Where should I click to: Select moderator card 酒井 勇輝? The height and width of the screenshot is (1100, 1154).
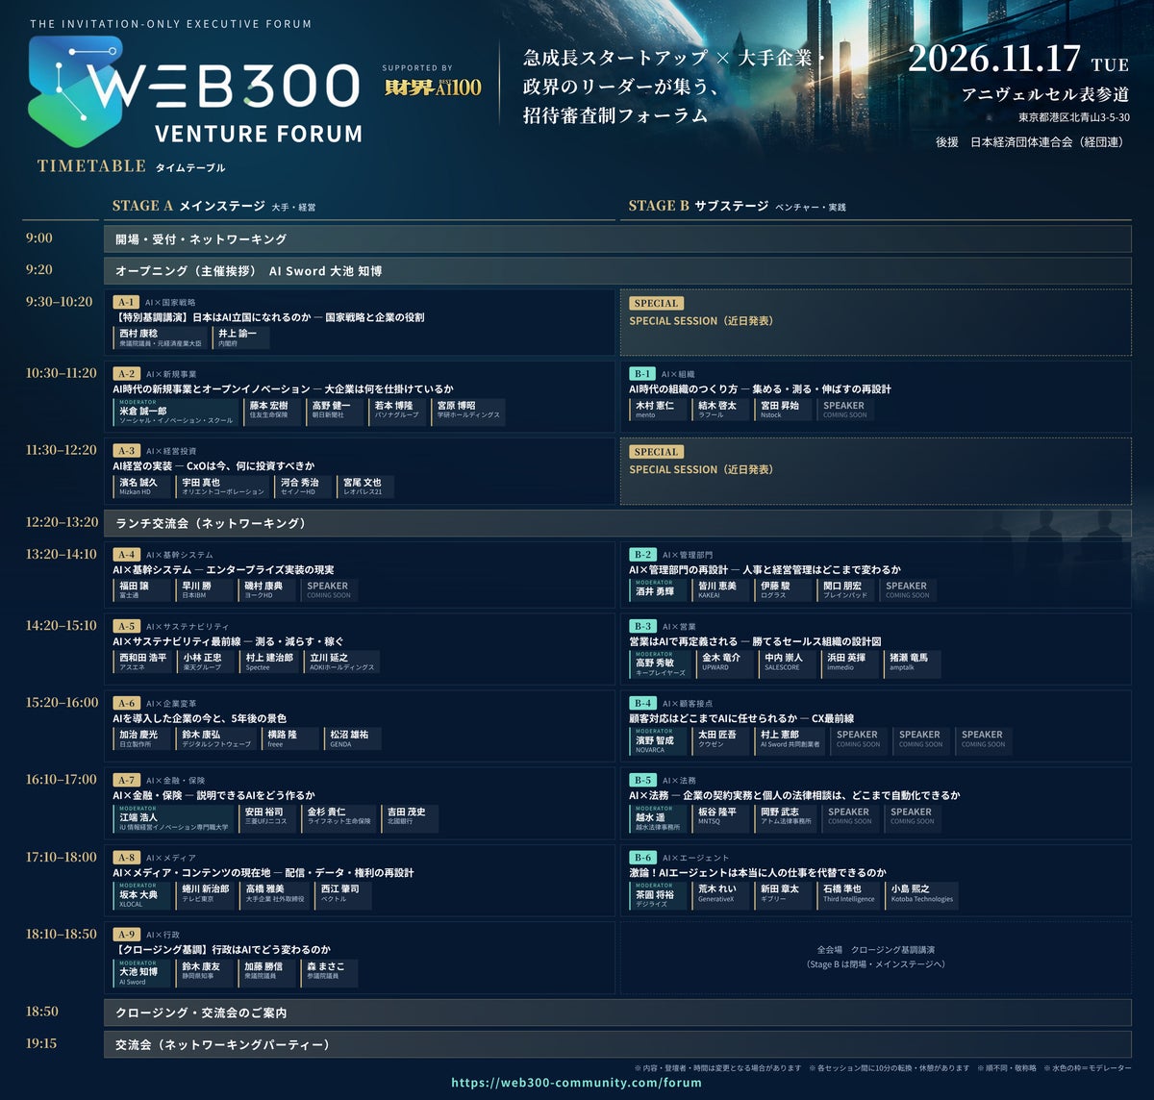(659, 591)
